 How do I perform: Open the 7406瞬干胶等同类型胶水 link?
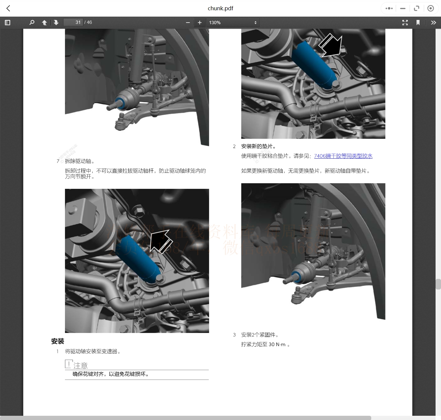coord(343,156)
